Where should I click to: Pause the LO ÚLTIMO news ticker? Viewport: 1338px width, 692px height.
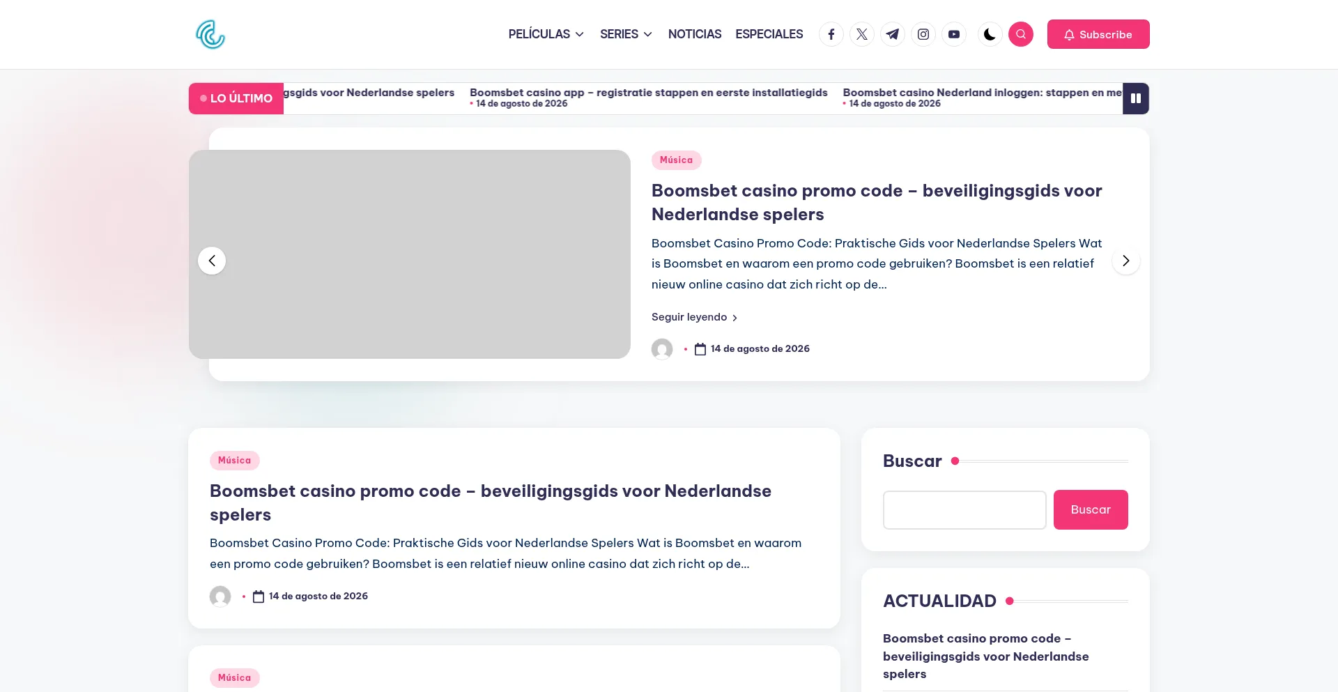[x=1136, y=98]
